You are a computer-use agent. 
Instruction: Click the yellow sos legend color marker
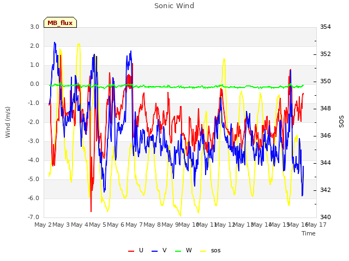[x=203, y=251]
